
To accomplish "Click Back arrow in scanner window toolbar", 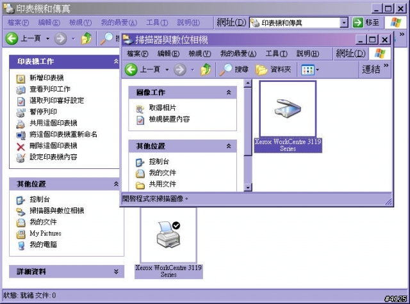I will point(131,70).
